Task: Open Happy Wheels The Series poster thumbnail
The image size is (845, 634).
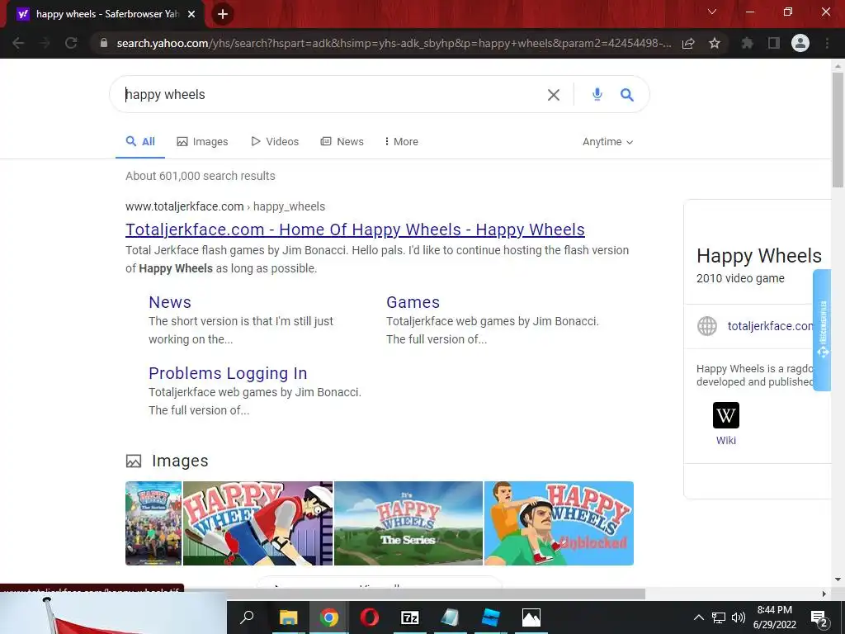Action: (x=153, y=523)
